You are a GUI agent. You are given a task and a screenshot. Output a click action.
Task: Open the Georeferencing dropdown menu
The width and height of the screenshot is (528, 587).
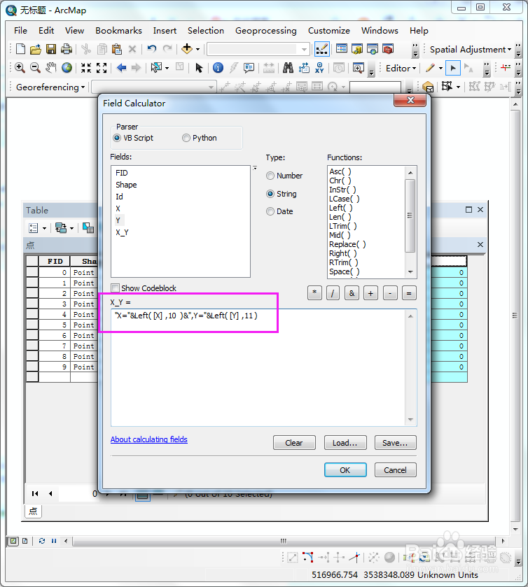tap(50, 87)
